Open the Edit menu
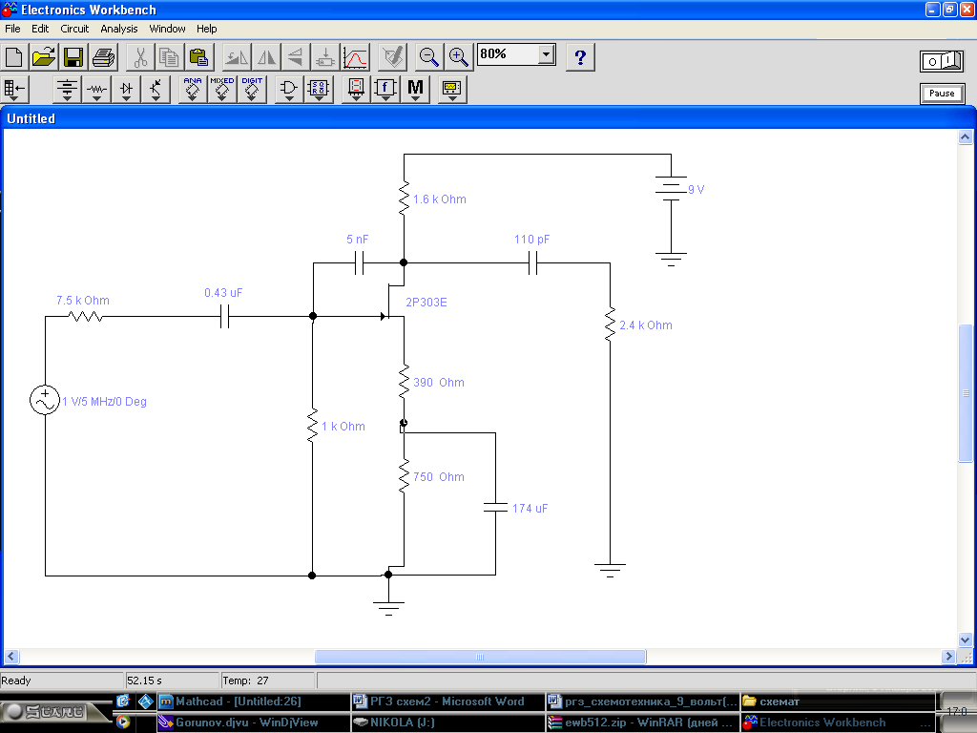This screenshot has height=733, width=977. point(40,29)
